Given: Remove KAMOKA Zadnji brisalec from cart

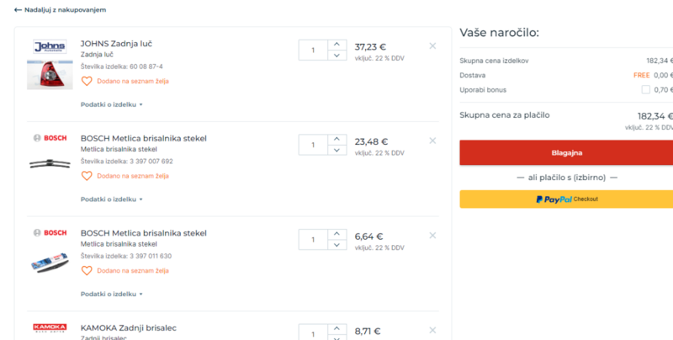Looking at the screenshot, I should click(x=432, y=331).
